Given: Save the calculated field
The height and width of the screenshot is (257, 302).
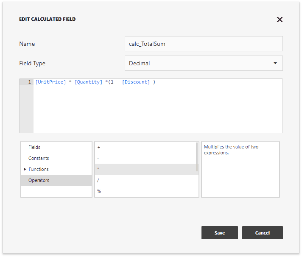Looking at the screenshot, I should (x=220, y=233).
